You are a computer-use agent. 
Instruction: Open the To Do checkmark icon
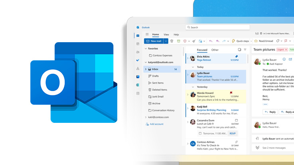(x=138, y=60)
